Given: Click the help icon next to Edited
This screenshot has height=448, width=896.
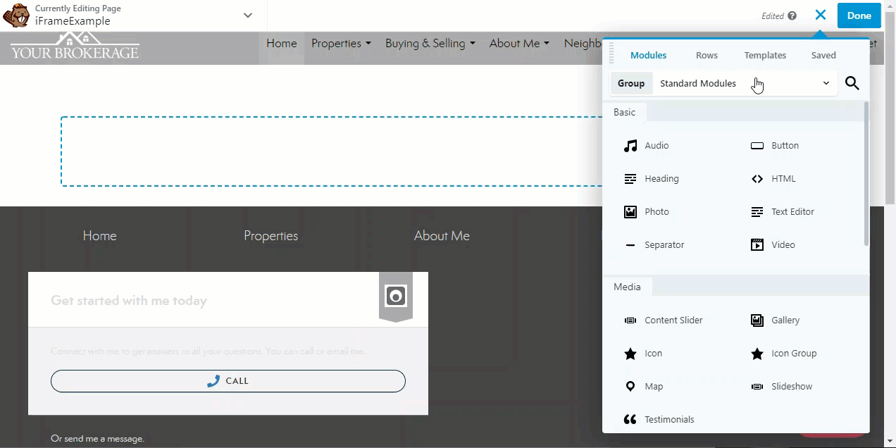Looking at the screenshot, I should point(792,16).
